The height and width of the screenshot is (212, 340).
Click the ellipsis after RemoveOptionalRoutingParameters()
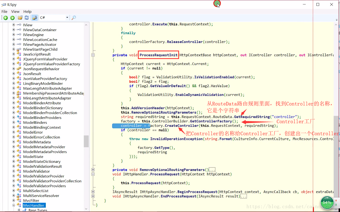pos(212,170)
